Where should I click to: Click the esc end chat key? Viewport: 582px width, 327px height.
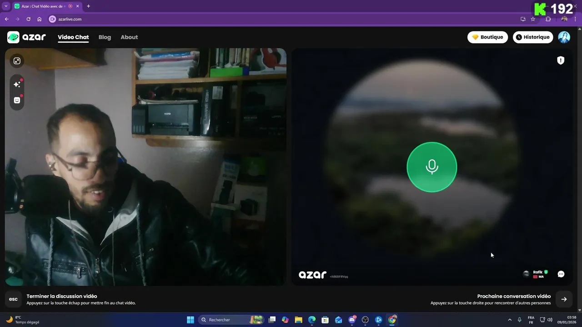14,299
